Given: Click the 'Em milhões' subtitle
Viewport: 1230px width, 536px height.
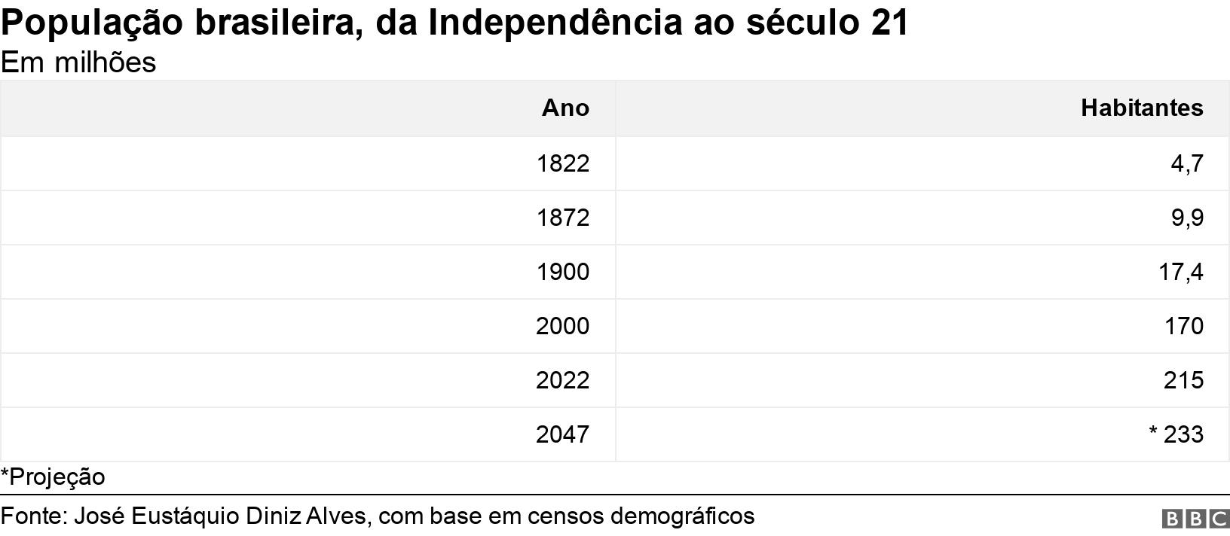Looking at the screenshot, I should pyautogui.click(x=78, y=62).
